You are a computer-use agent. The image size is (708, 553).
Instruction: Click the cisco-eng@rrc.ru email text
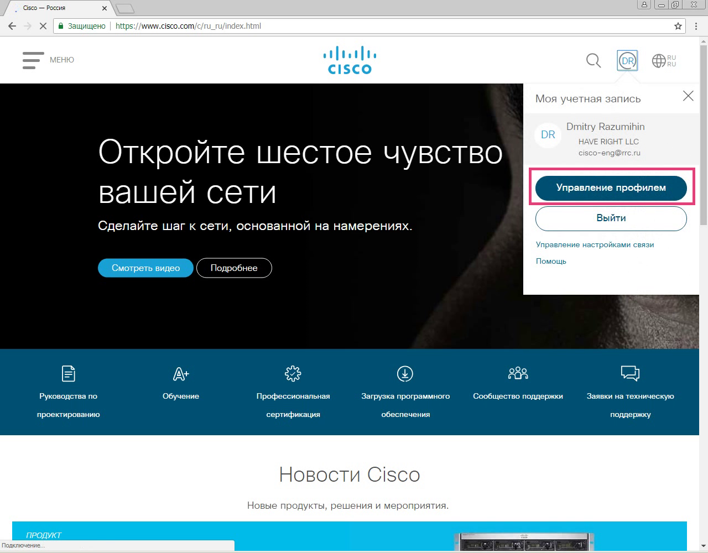pyautogui.click(x=610, y=153)
